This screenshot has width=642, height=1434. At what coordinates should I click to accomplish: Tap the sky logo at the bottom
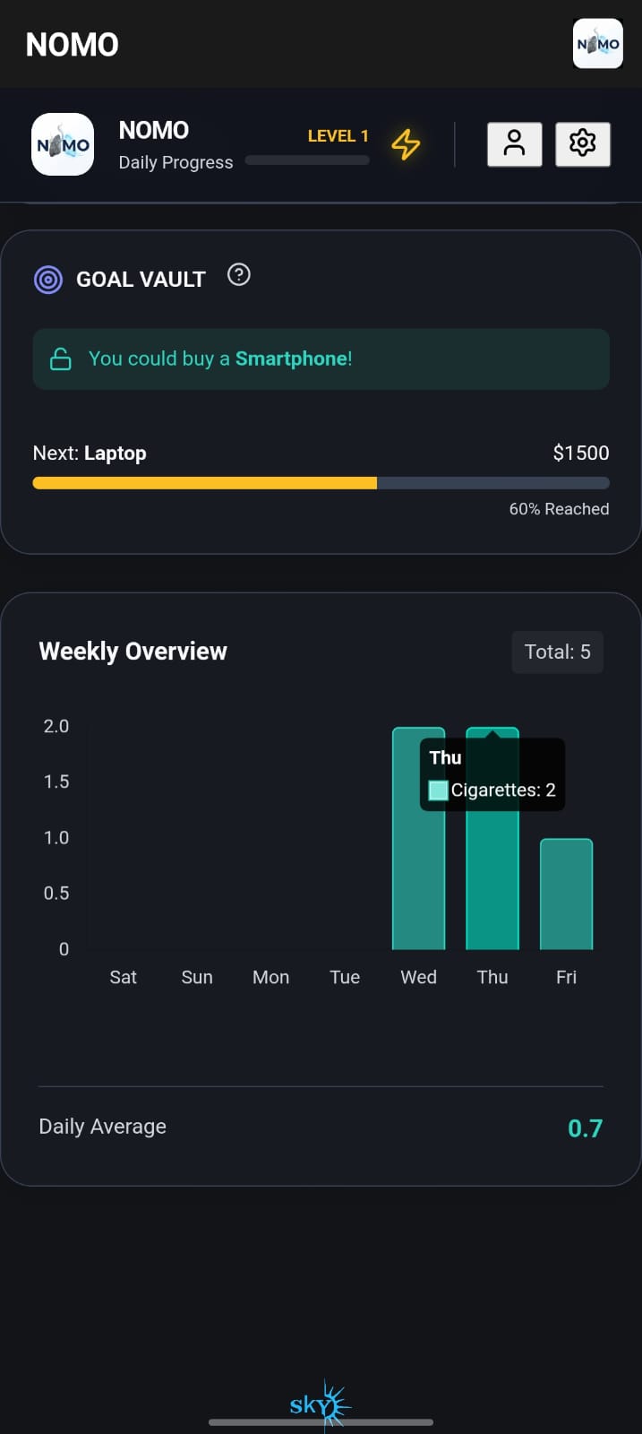319,1404
